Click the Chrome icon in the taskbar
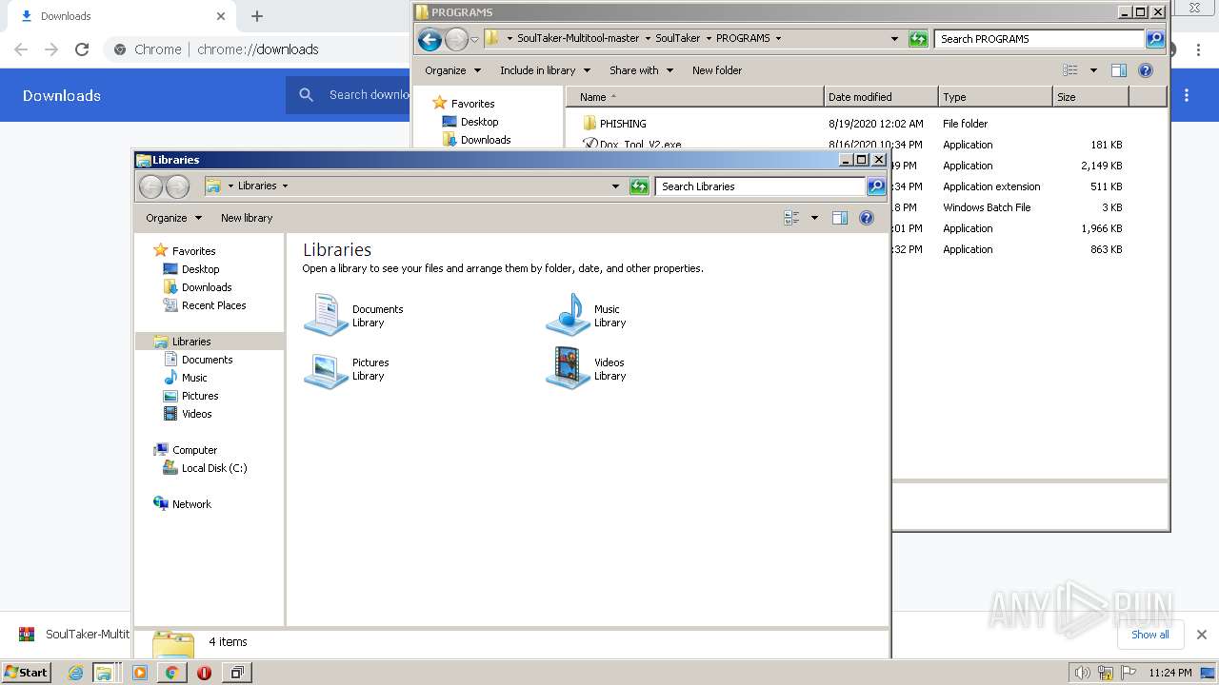This screenshot has width=1219, height=685. point(171,673)
